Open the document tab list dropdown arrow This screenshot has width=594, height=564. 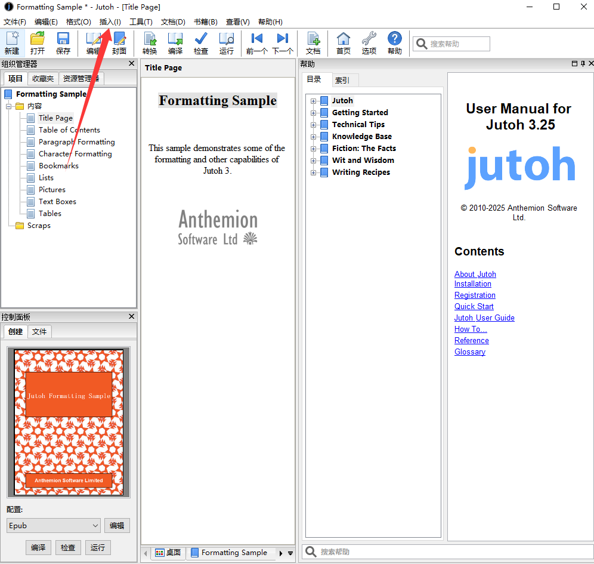(290, 553)
